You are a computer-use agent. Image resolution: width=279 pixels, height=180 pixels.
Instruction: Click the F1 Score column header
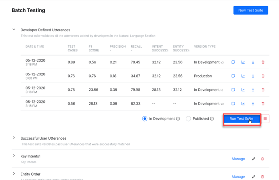click(x=94, y=48)
